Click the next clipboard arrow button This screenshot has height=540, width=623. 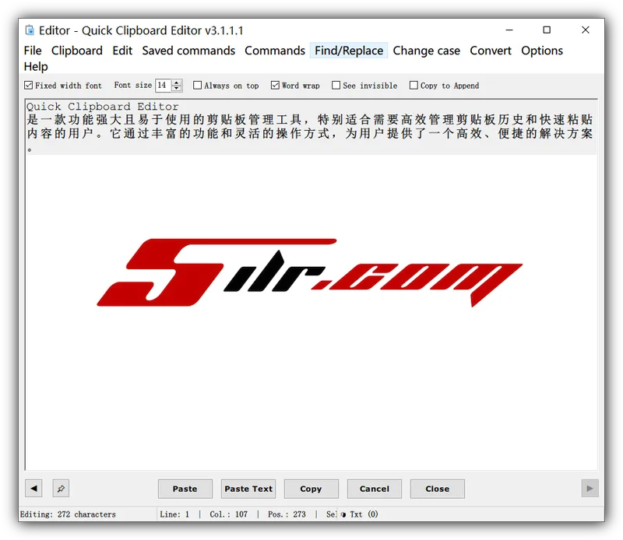click(x=590, y=488)
